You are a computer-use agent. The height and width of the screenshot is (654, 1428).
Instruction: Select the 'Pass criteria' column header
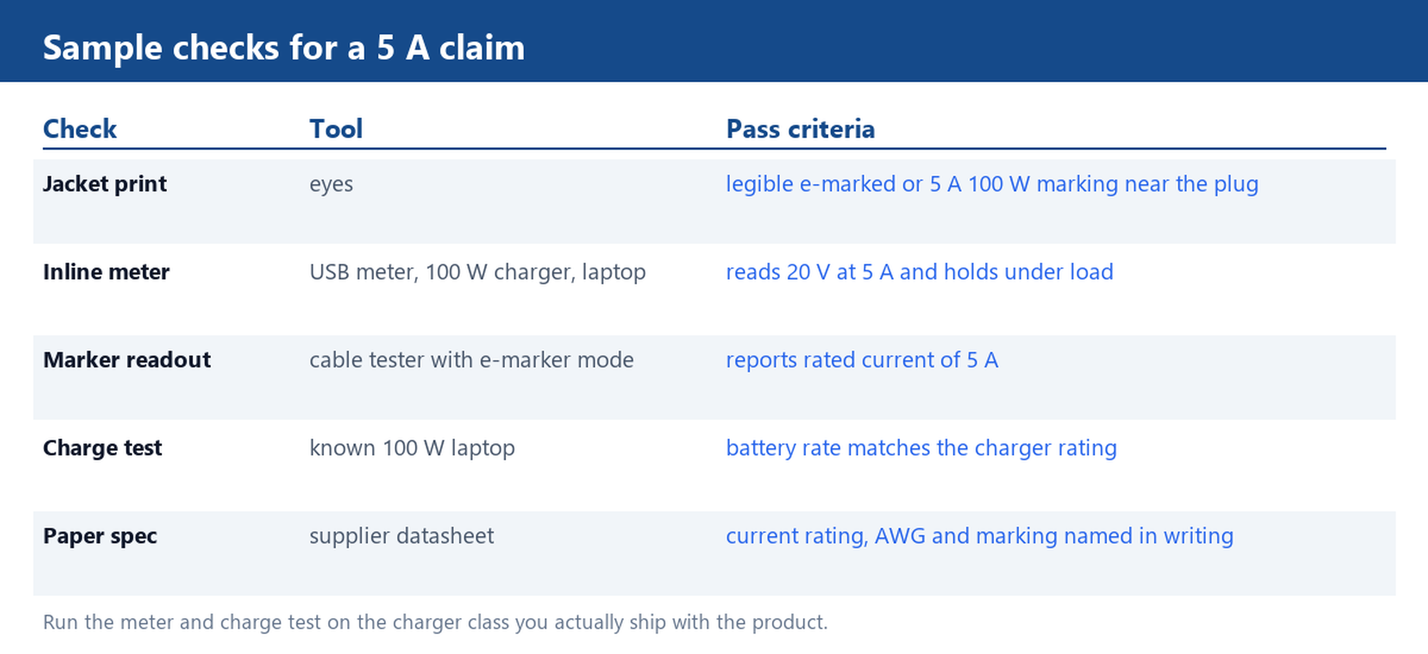[800, 129]
